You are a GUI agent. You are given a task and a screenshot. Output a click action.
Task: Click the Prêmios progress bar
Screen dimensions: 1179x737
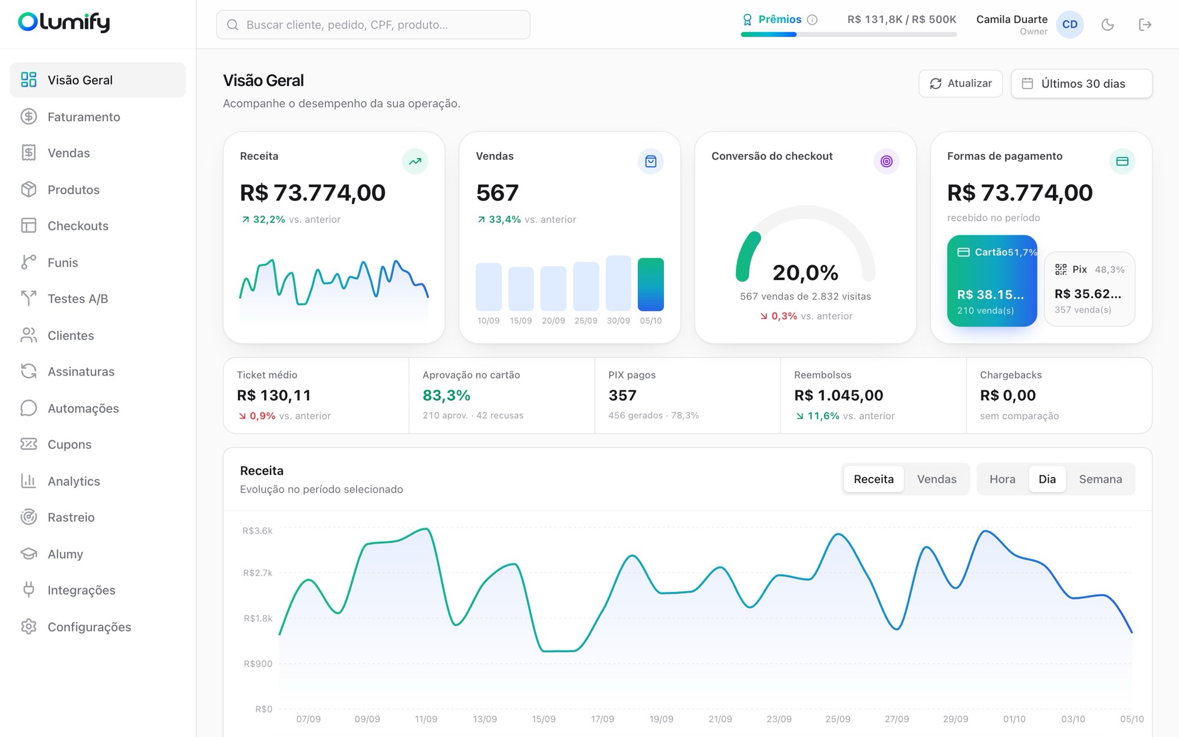(x=849, y=35)
